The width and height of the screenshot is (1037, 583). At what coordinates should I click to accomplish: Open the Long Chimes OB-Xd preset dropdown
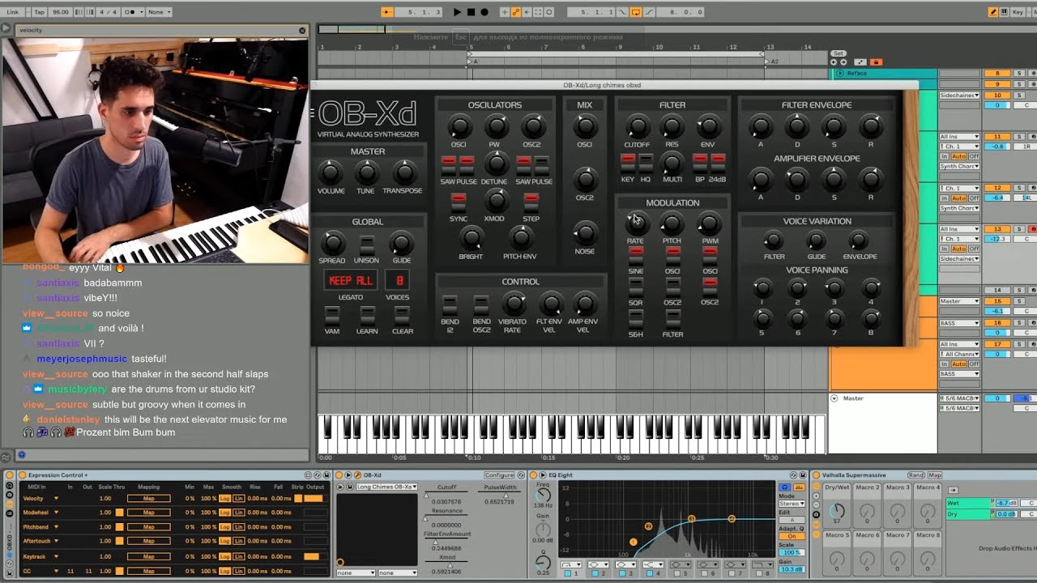(x=386, y=487)
